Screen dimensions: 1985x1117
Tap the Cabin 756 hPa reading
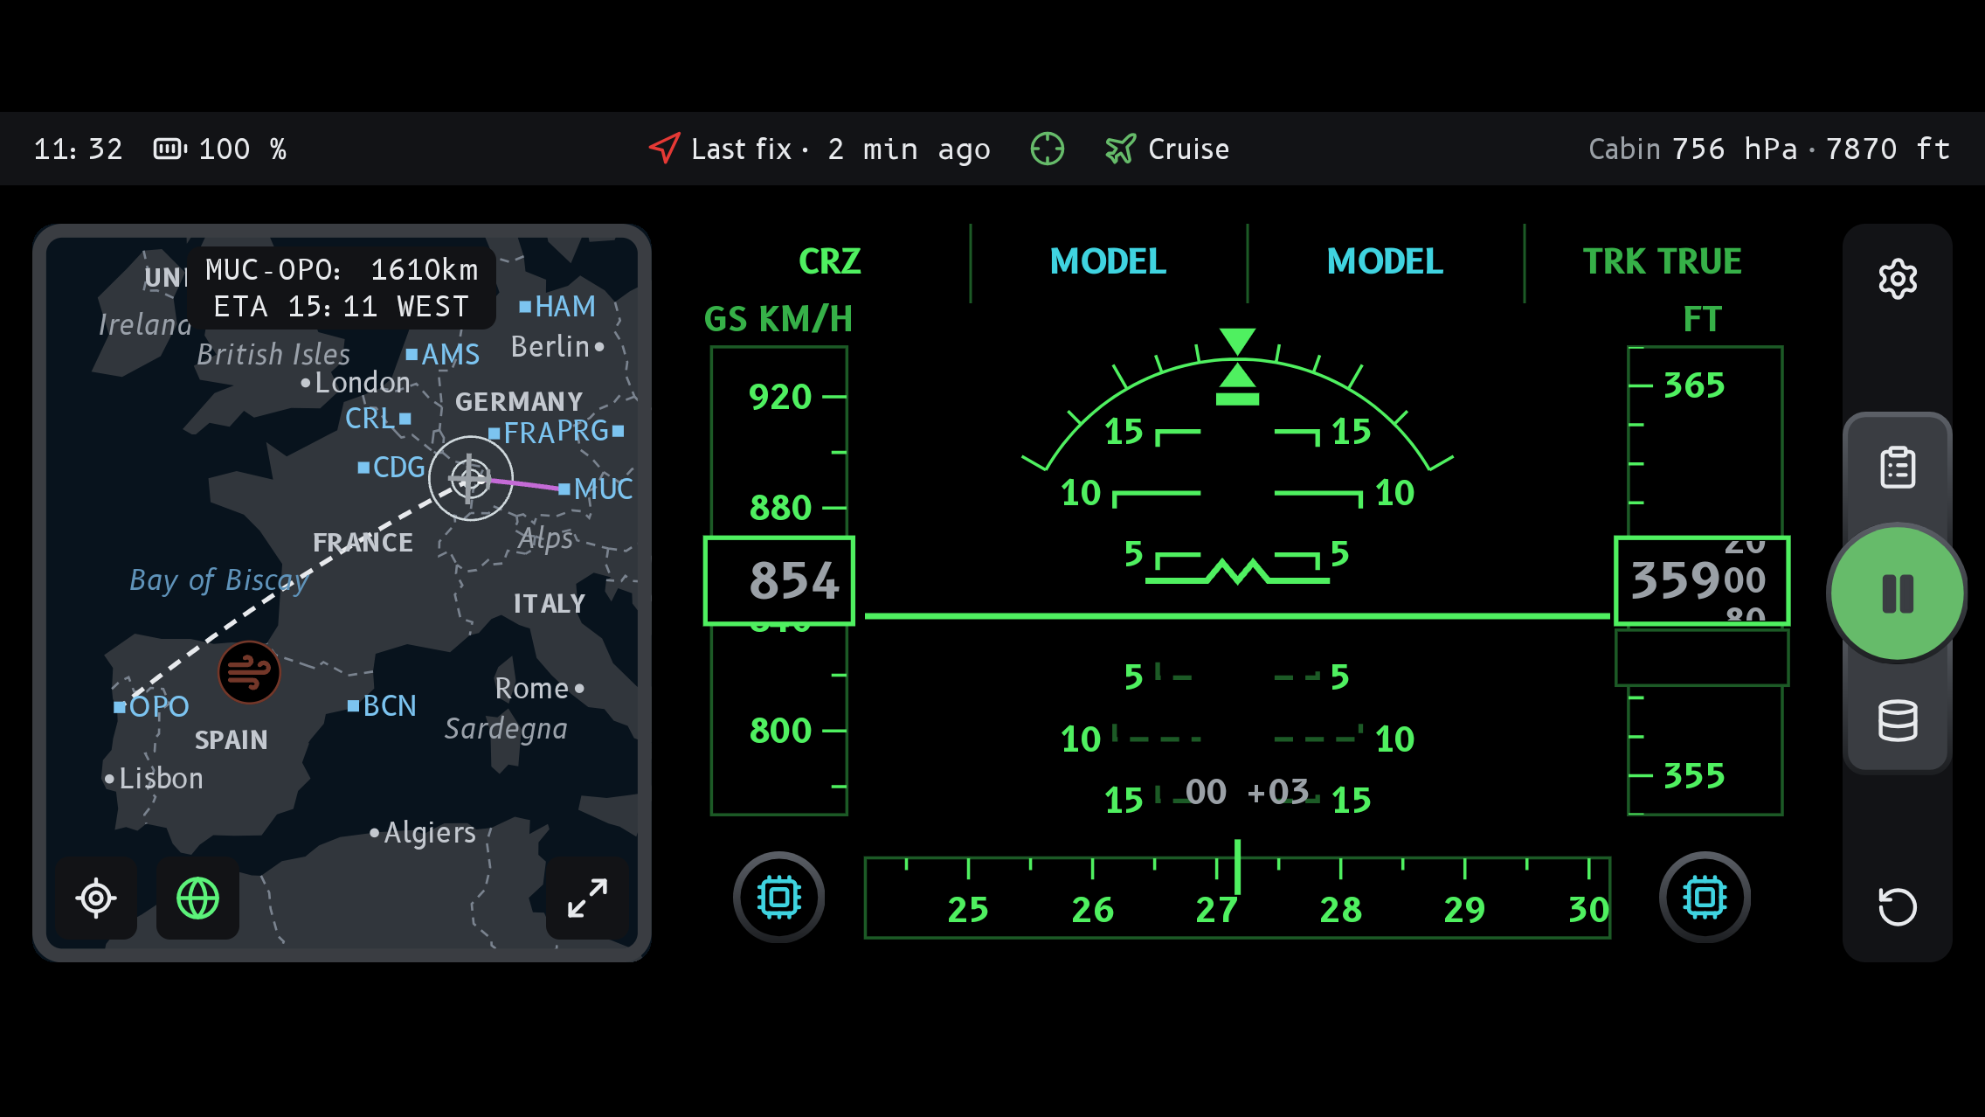tap(1692, 149)
